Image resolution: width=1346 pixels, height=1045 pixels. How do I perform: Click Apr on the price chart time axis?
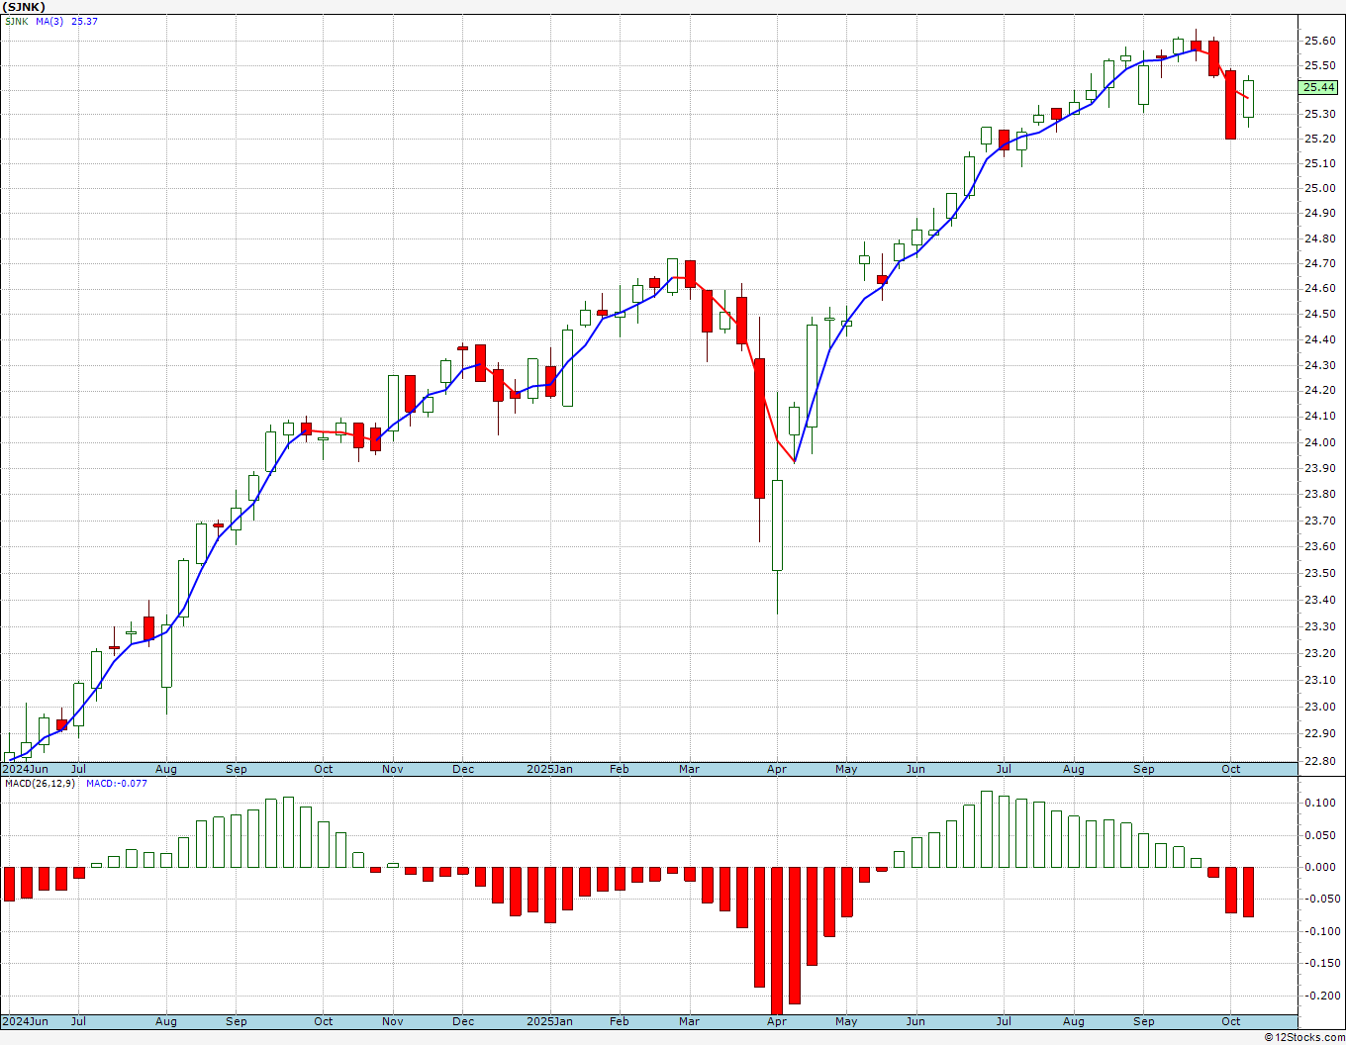777,769
